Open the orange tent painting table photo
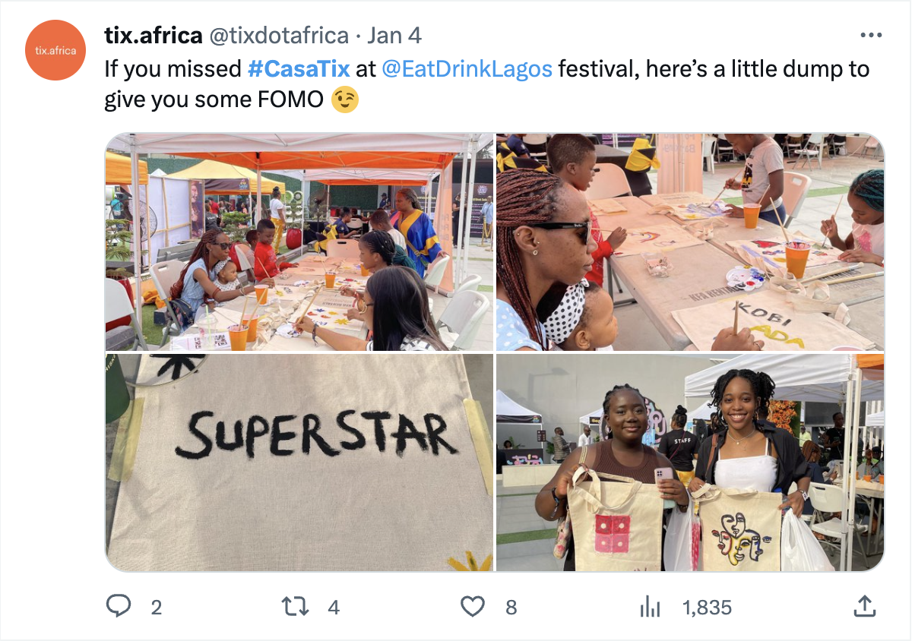912x641 pixels. (x=299, y=242)
